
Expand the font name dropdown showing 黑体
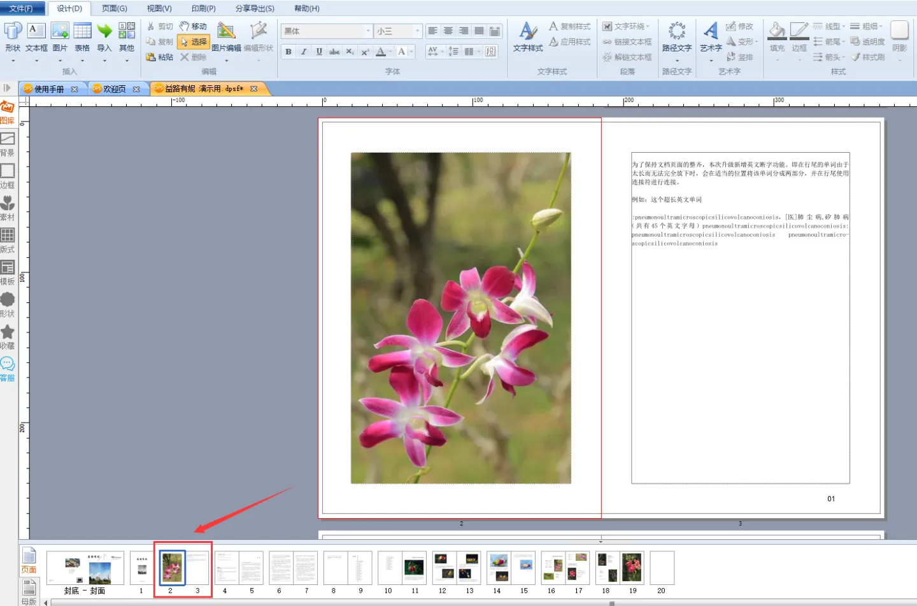click(x=368, y=31)
